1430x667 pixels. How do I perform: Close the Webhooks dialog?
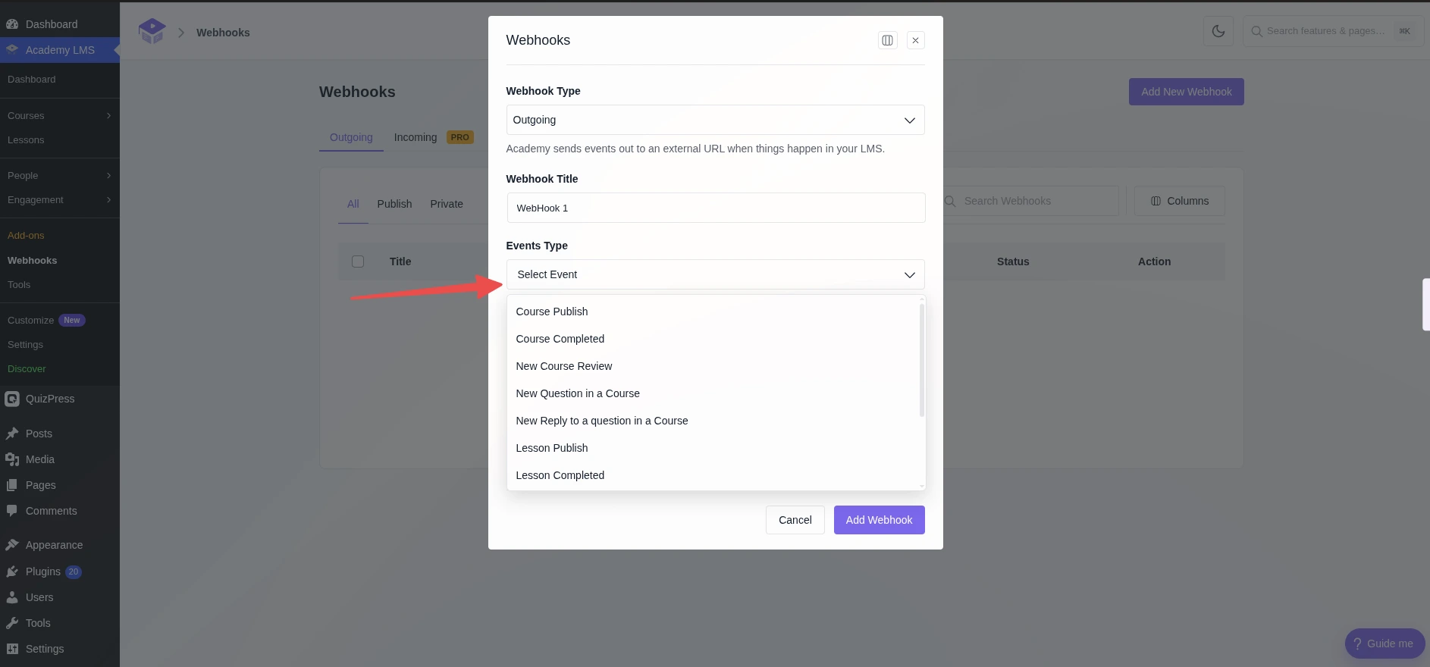click(915, 40)
